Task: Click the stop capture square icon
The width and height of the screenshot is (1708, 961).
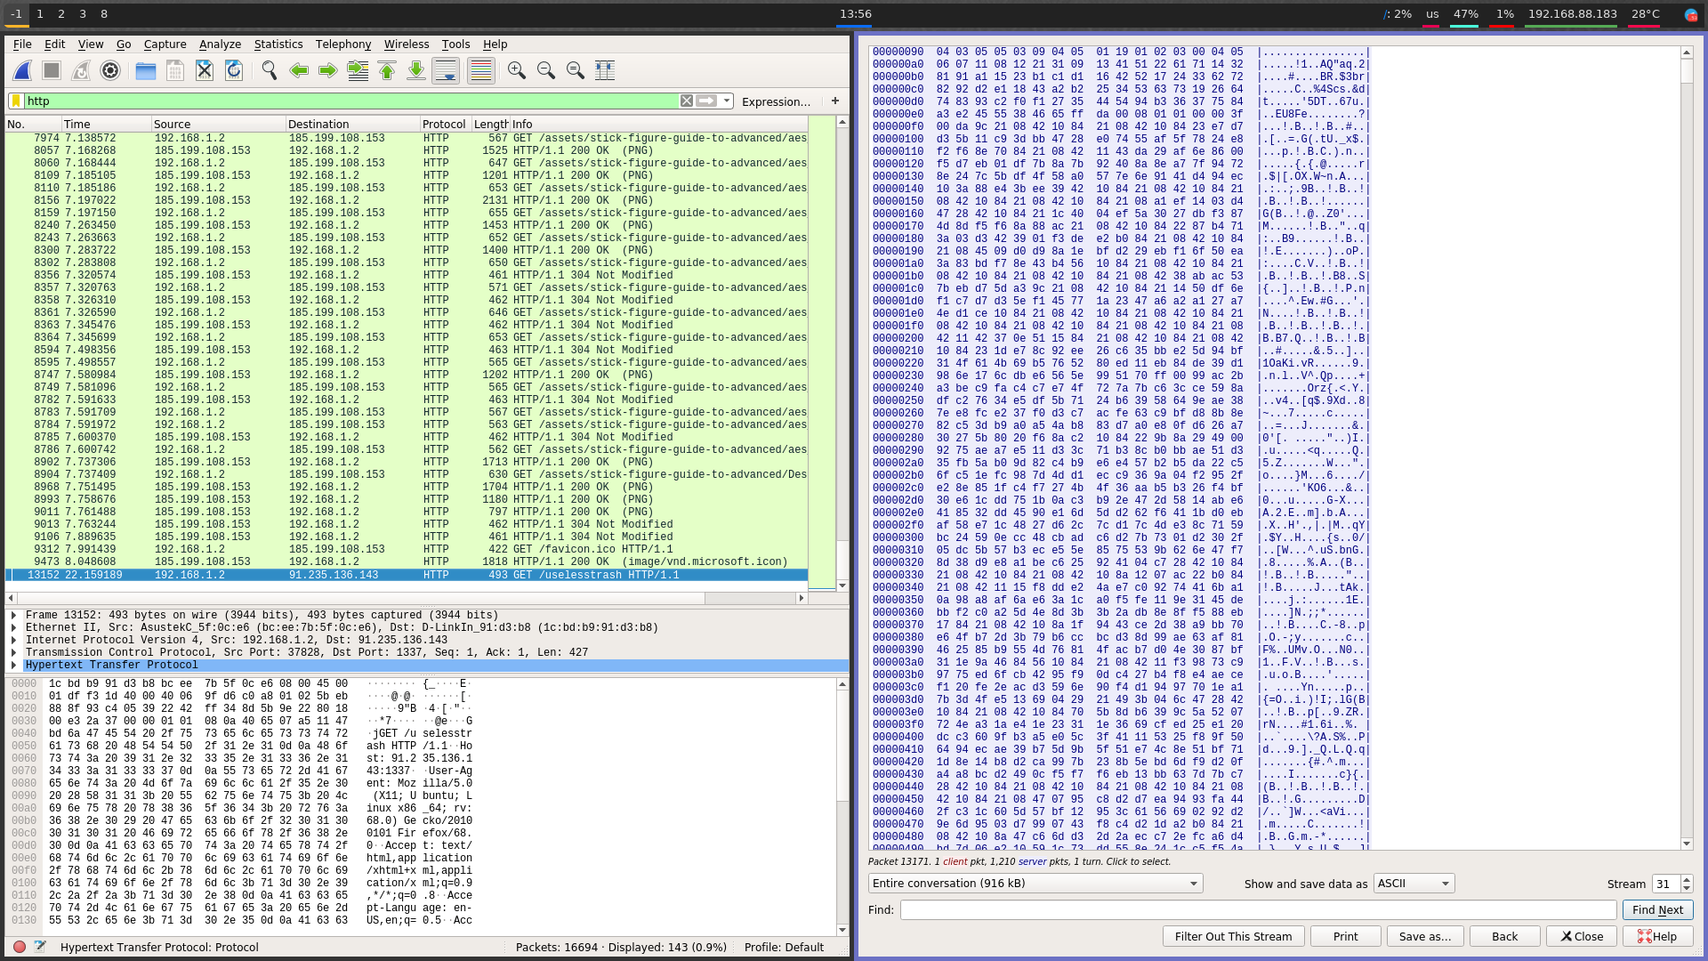Action: 52,70
